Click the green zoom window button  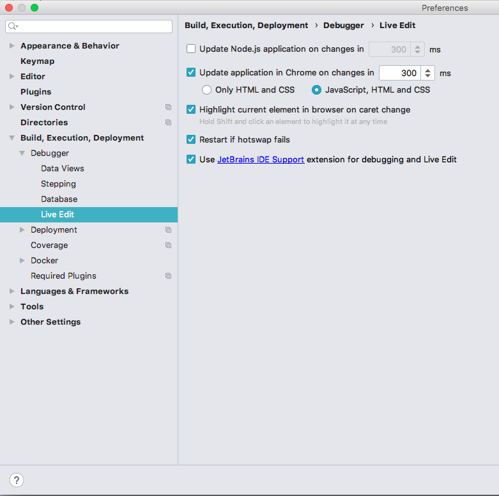(x=35, y=8)
